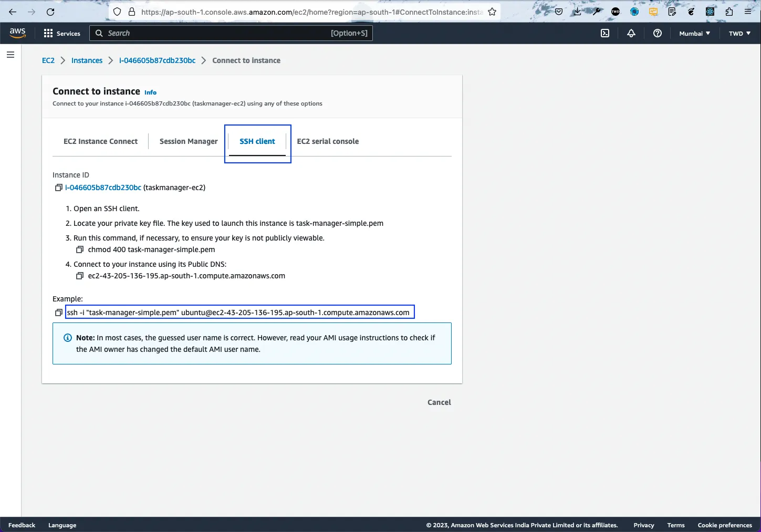761x532 pixels.
Task: Click the shield tracking protection icon
Action: tap(118, 12)
